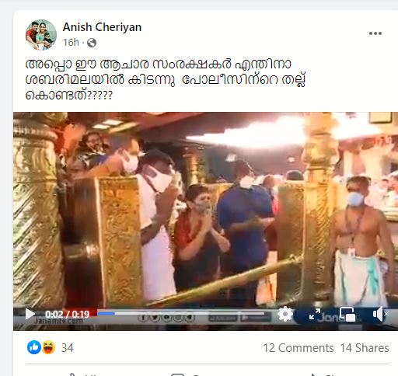
Task: Click the Janamtv.com watermark in the video
Action: point(58,321)
